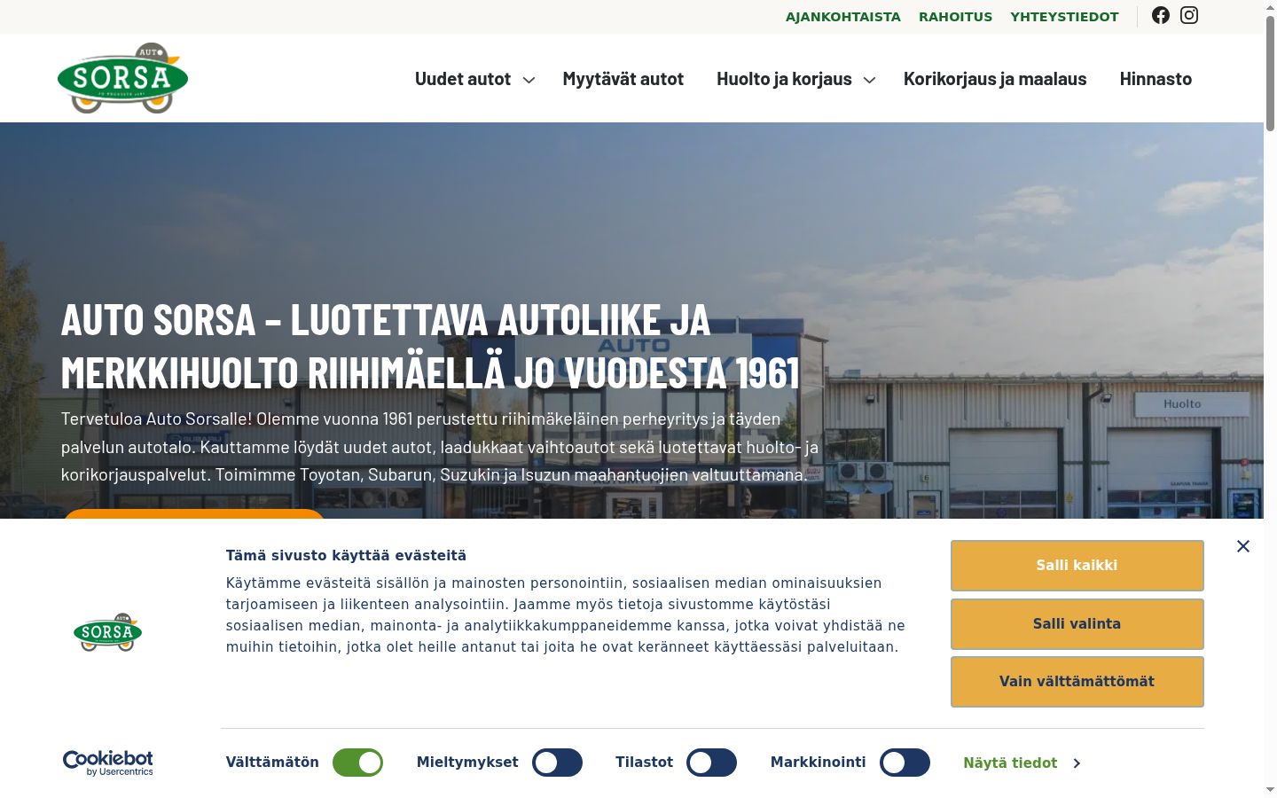
Task: Click the page vertical scrollbar thumb
Action: pyautogui.click(x=1270, y=73)
